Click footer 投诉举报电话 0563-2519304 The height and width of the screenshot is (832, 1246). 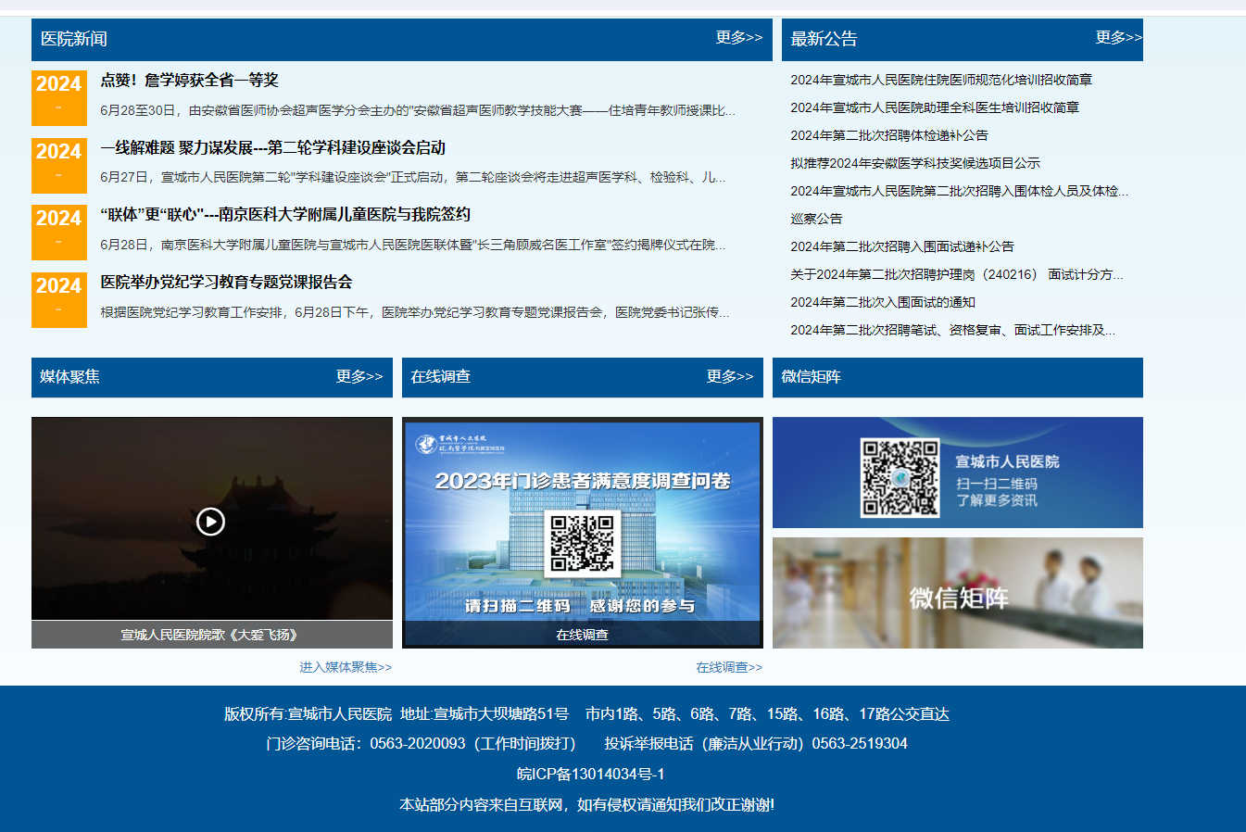756,744
